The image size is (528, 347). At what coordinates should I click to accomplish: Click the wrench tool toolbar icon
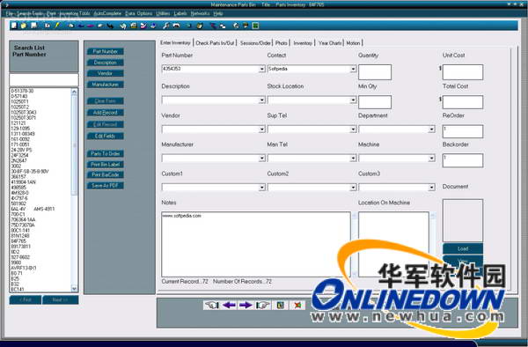click(166, 26)
